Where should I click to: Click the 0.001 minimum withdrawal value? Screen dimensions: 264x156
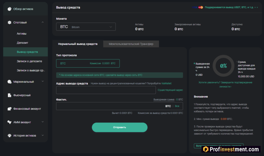click(224, 119)
